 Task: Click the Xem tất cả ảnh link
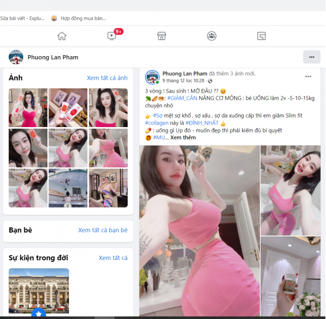point(107,78)
